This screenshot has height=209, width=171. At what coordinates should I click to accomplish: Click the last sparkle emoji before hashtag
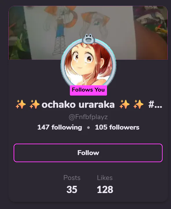[138, 104]
